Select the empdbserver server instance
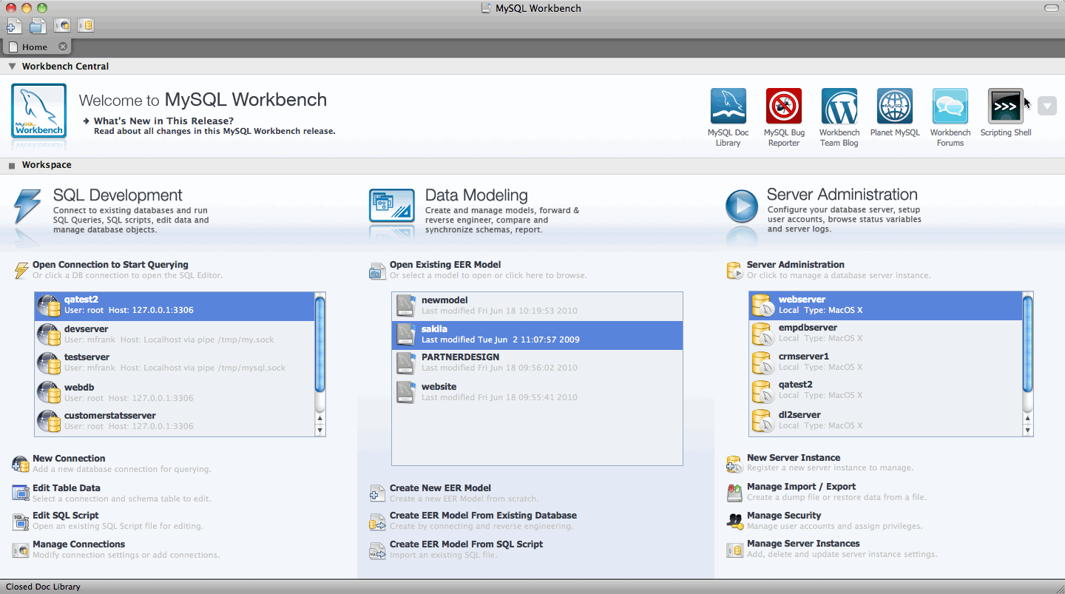 [x=885, y=333]
